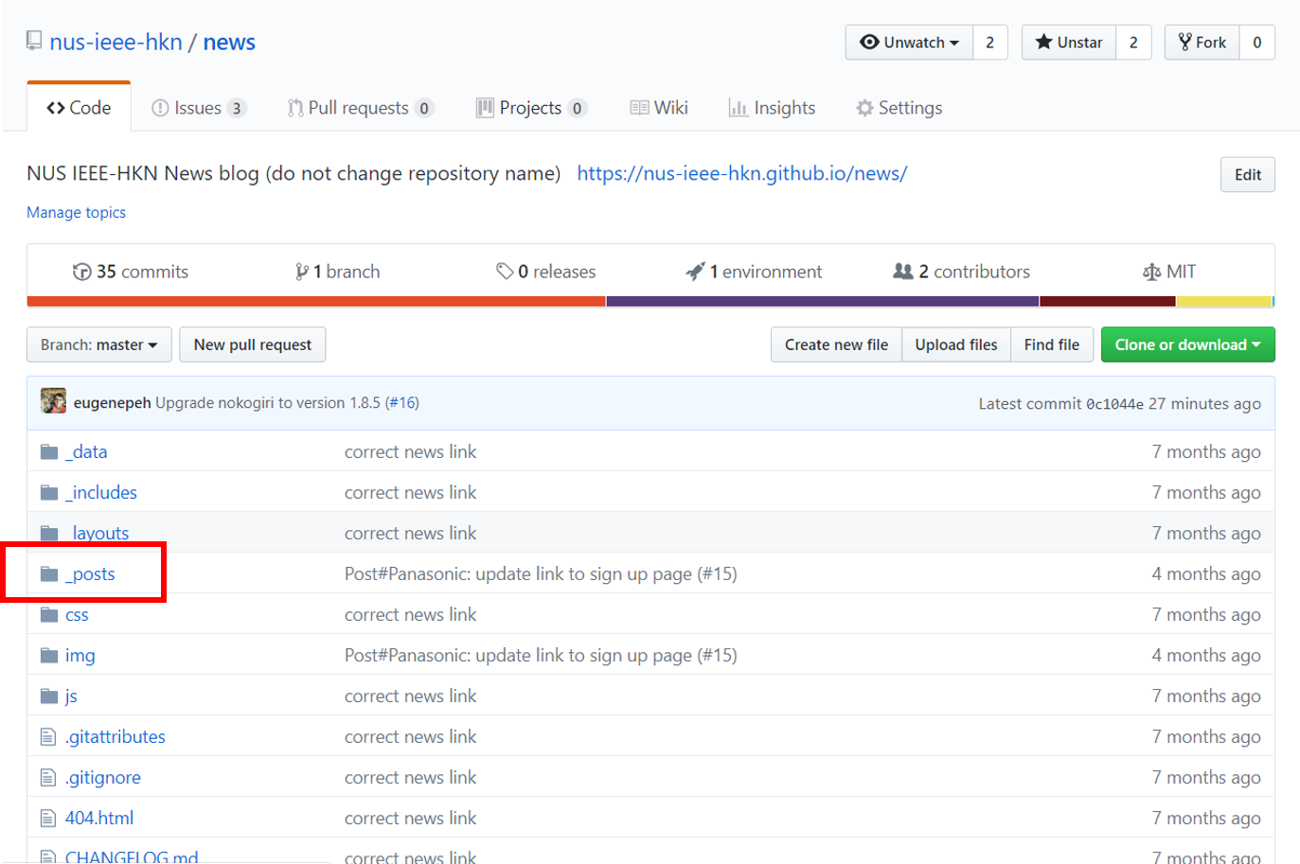Open the news repository name link
Screen dimensions: 1300x864
pyautogui.click(x=229, y=43)
